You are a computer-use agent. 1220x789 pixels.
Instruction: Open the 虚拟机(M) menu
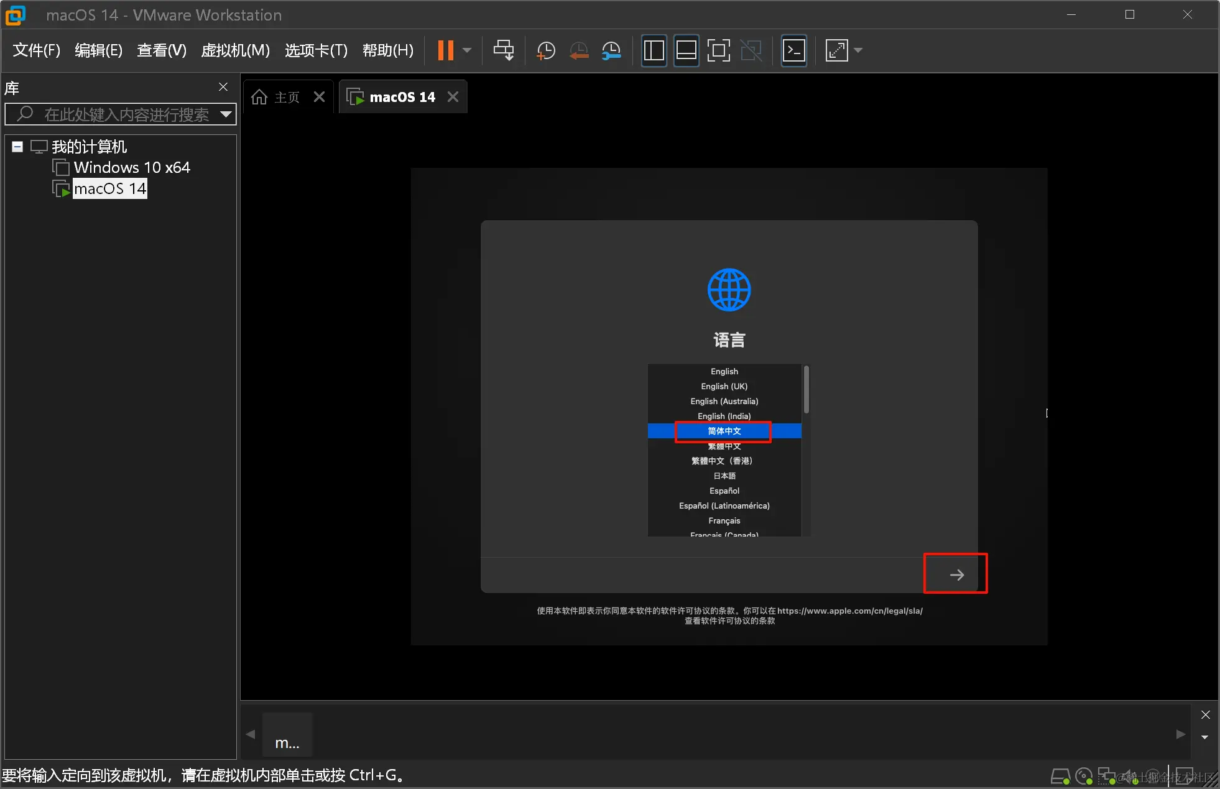coord(235,50)
